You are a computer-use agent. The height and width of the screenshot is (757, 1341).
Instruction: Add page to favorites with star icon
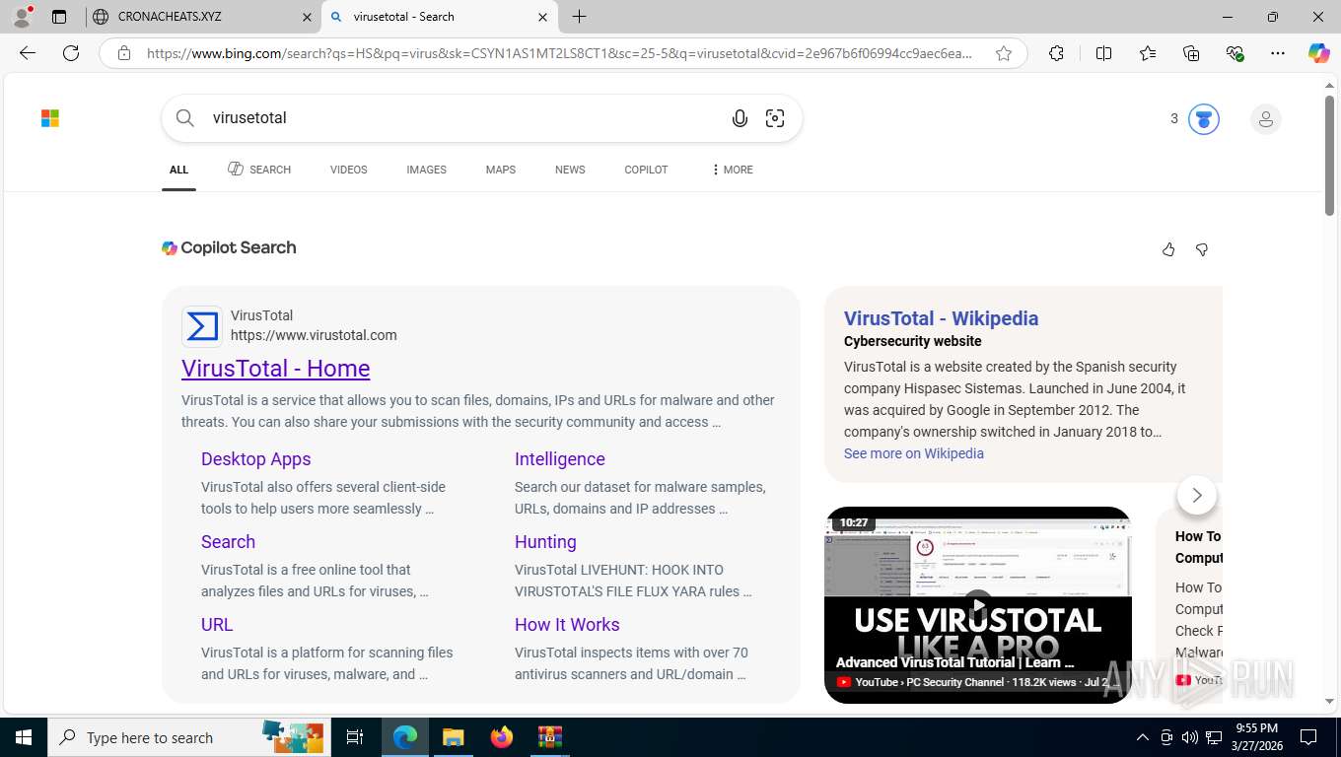[1004, 53]
